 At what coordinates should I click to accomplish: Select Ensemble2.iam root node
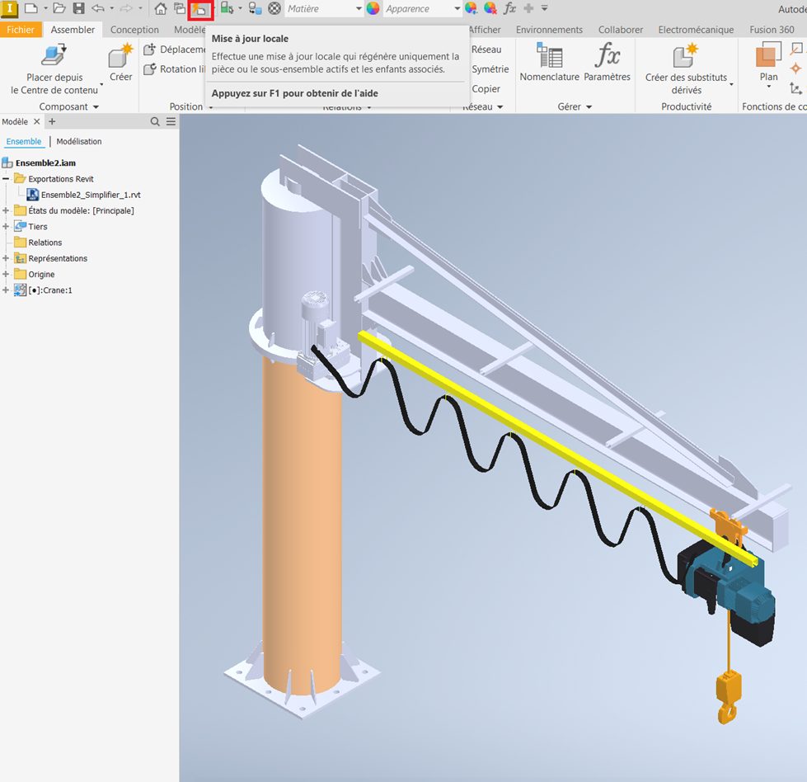coord(45,163)
